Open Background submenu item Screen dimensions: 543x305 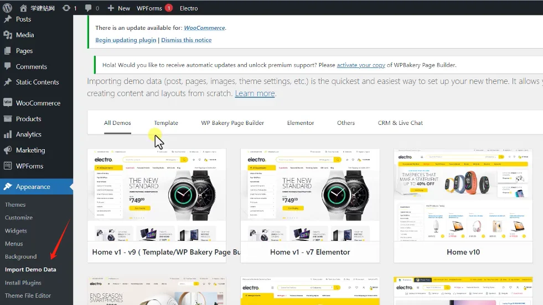point(20,256)
